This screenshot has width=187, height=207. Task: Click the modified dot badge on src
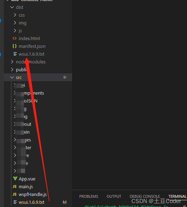pyautogui.click(x=65, y=77)
